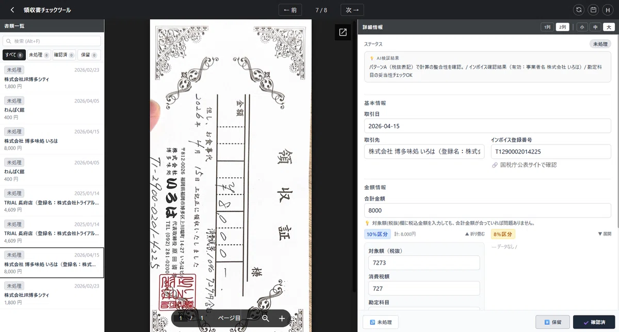Filter list by 確認済 tab
The image size is (619, 332).
coord(64,55)
